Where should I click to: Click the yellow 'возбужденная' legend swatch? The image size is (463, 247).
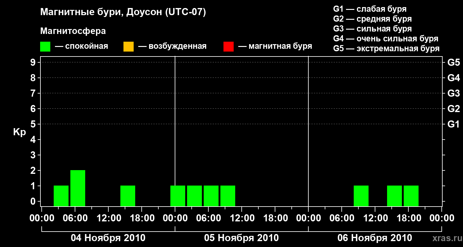pos(128,47)
